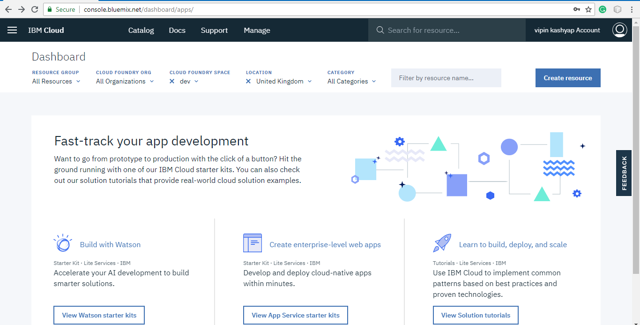The width and height of the screenshot is (640, 325).
Task: Reload the page in browser
Action: (x=35, y=9)
